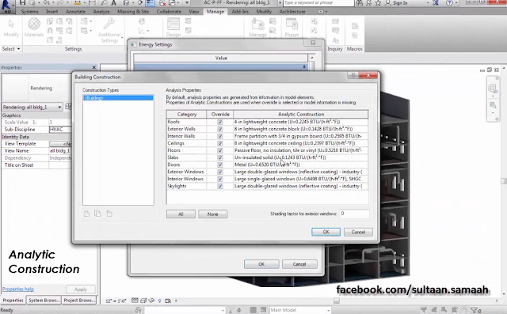The image size is (507, 314).
Task: Uncheck the Exterior Walls override checkbox
Action: pyautogui.click(x=220, y=129)
